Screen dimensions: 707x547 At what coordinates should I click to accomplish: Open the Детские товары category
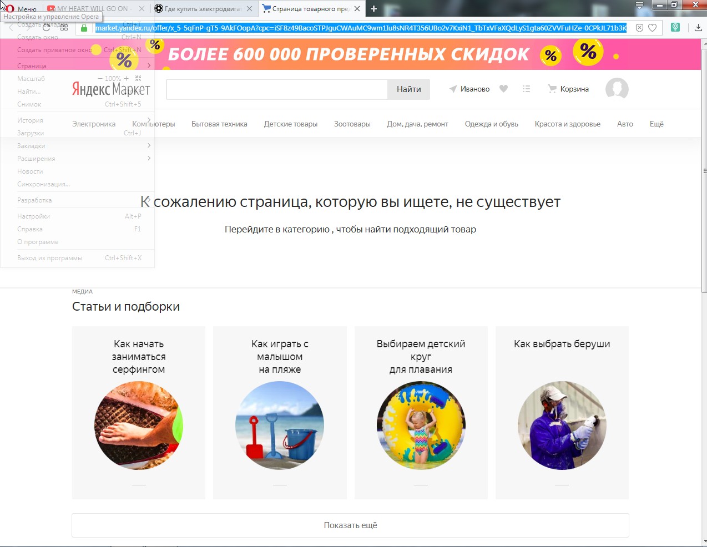point(291,124)
